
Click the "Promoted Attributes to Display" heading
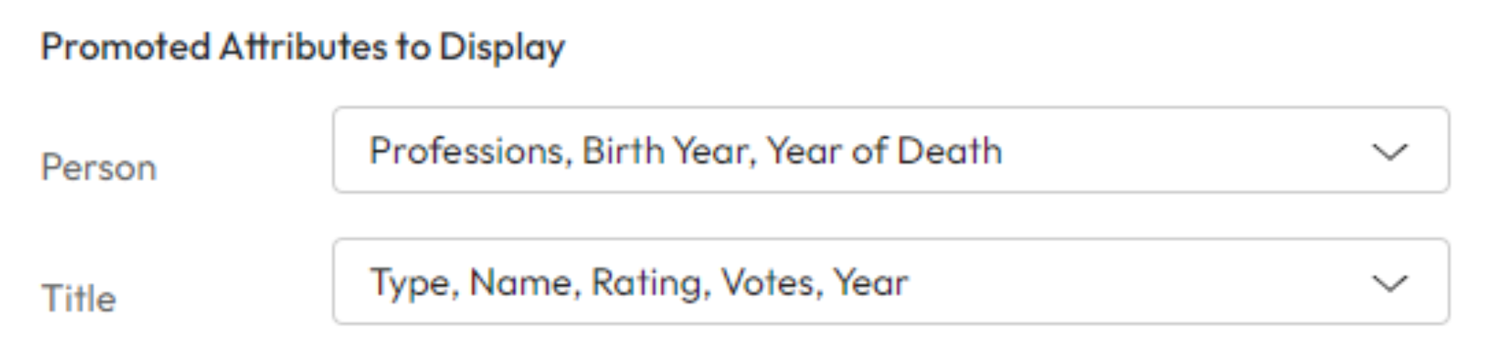303,48
